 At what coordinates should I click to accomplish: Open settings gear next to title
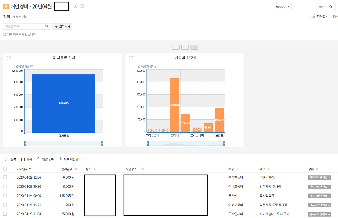click(x=82, y=6)
